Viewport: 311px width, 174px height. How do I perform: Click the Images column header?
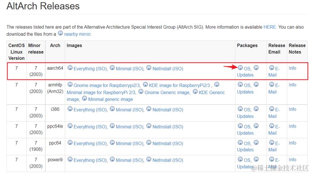pyautogui.click(x=150, y=52)
